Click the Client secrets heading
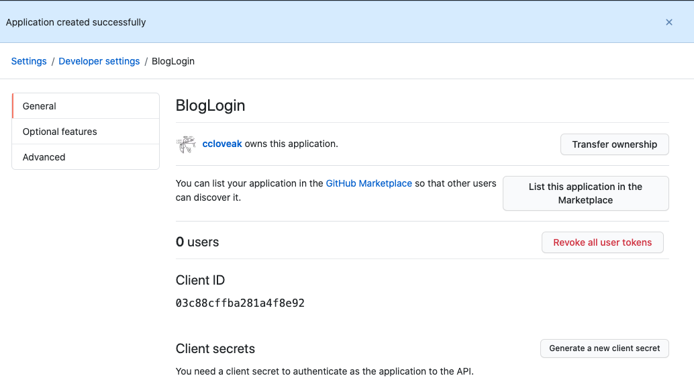The width and height of the screenshot is (694, 384). click(215, 349)
